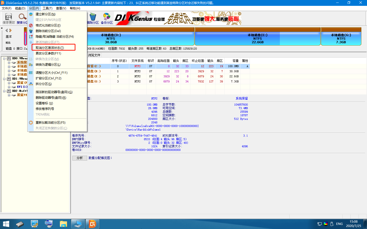Select the 本地磁盘(G:) partition bar
367x229 pixels.
[x=341, y=38]
